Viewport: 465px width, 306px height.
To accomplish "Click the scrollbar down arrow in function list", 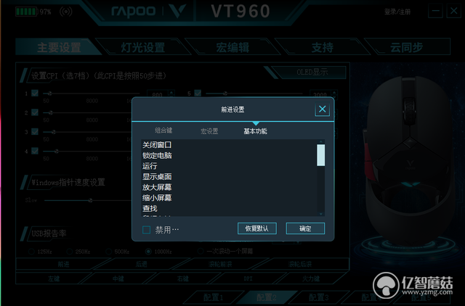I will pyautogui.click(x=321, y=214).
